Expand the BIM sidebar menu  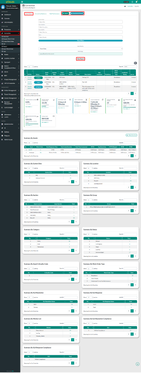10,75
